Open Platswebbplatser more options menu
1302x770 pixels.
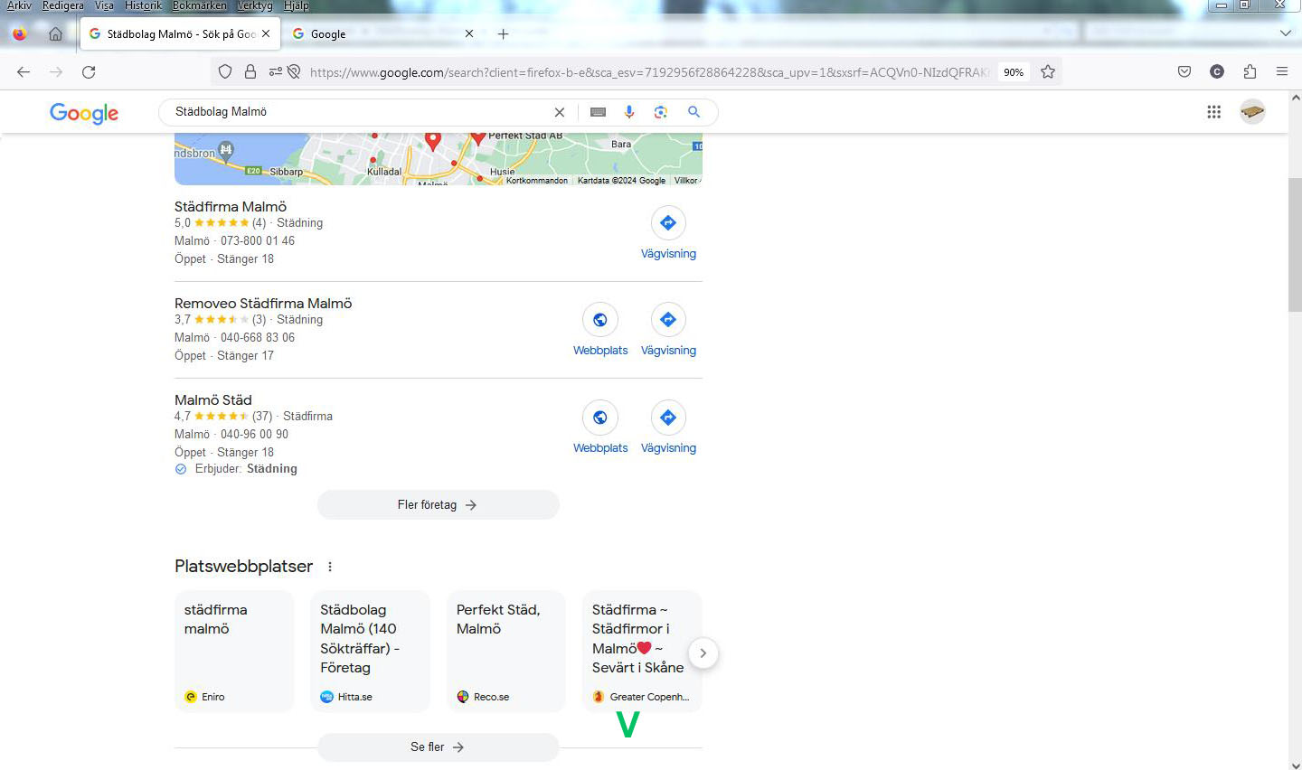point(330,567)
